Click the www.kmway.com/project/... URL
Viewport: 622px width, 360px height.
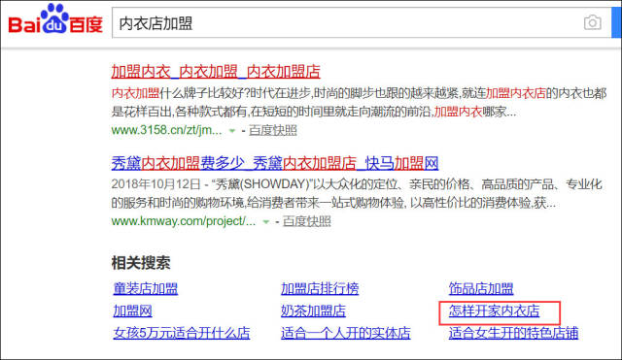coord(184,221)
